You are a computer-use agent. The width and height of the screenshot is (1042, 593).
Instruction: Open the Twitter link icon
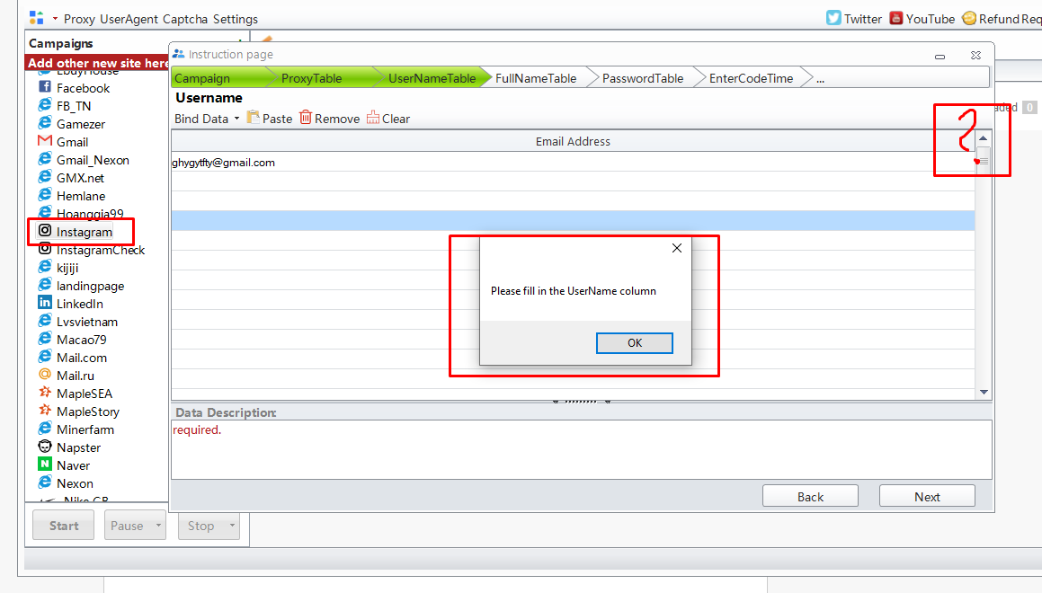(833, 18)
